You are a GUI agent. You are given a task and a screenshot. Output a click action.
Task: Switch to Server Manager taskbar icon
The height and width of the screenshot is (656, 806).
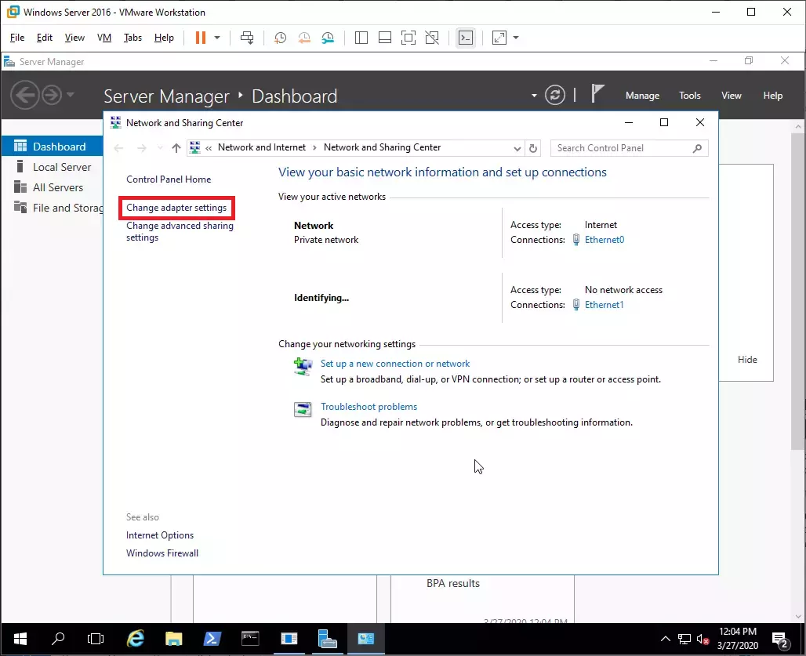click(x=328, y=639)
